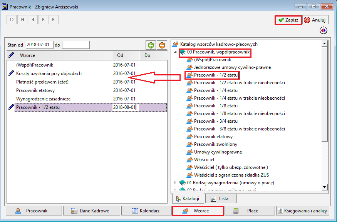Cancel changes with Anuluj button
This screenshot has width=337, height=222.
coord(315,20)
